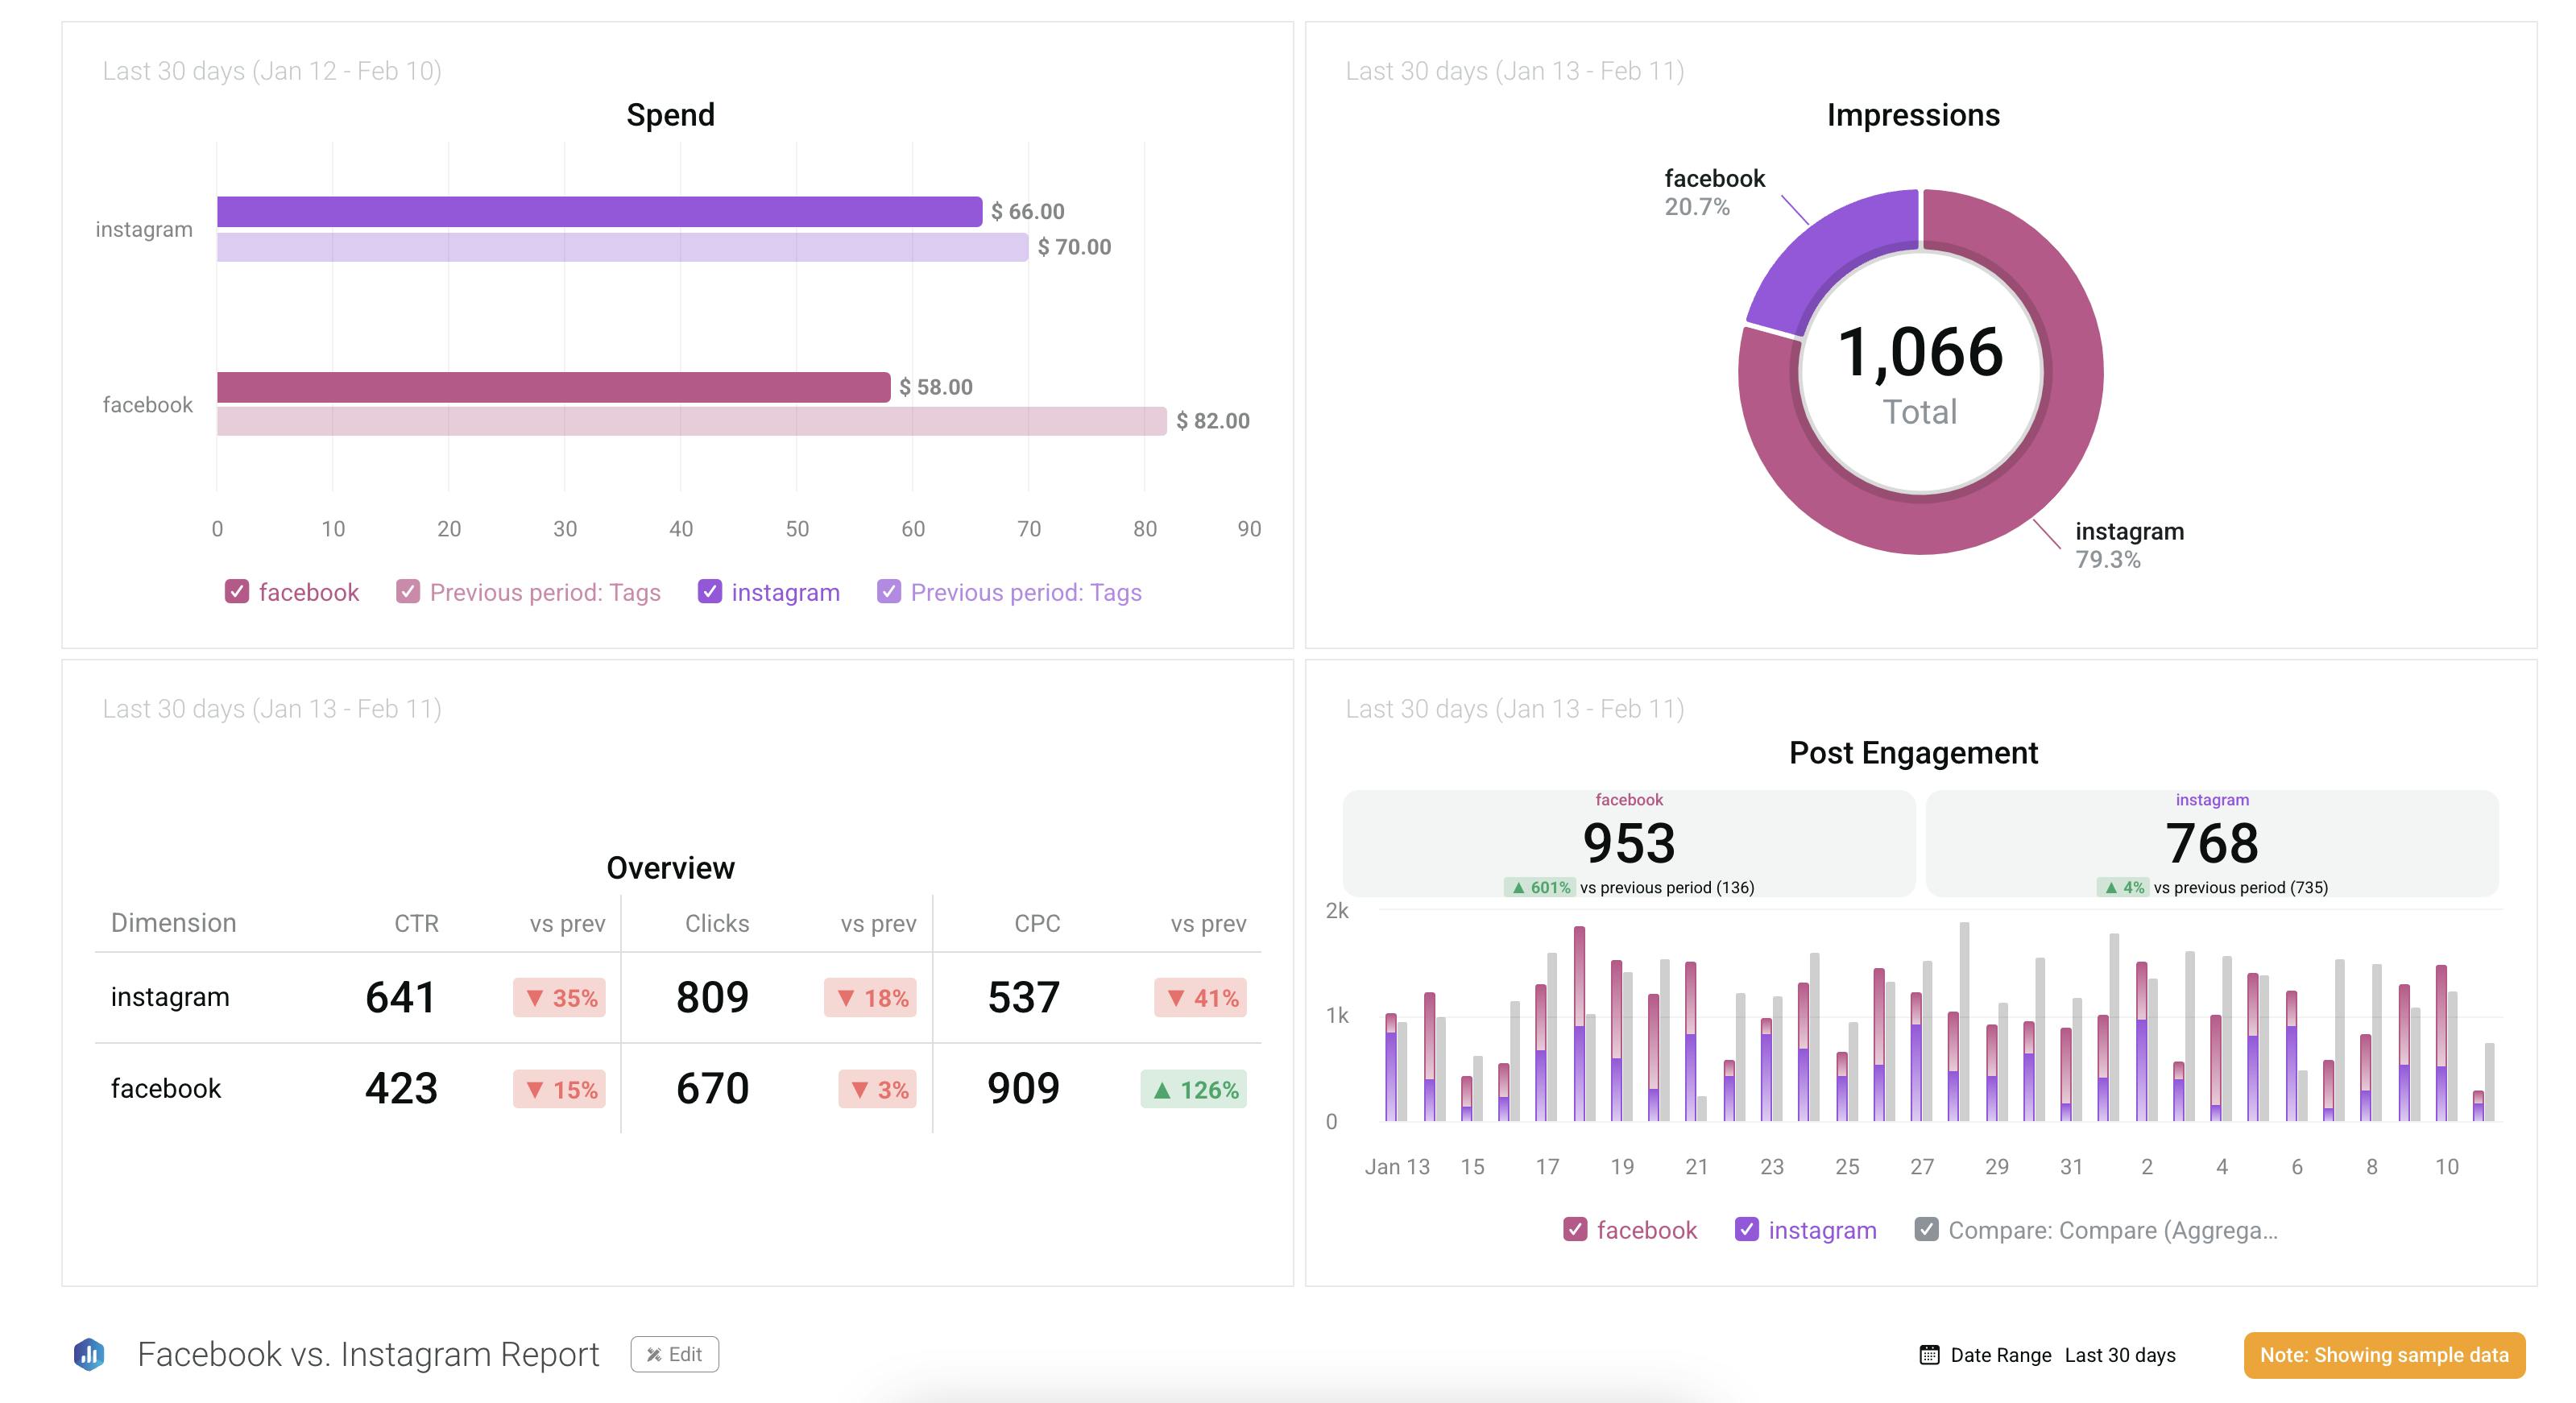Click the Databox logo icon
This screenshot has height=1403, width=2576.
click(89, 1354)
